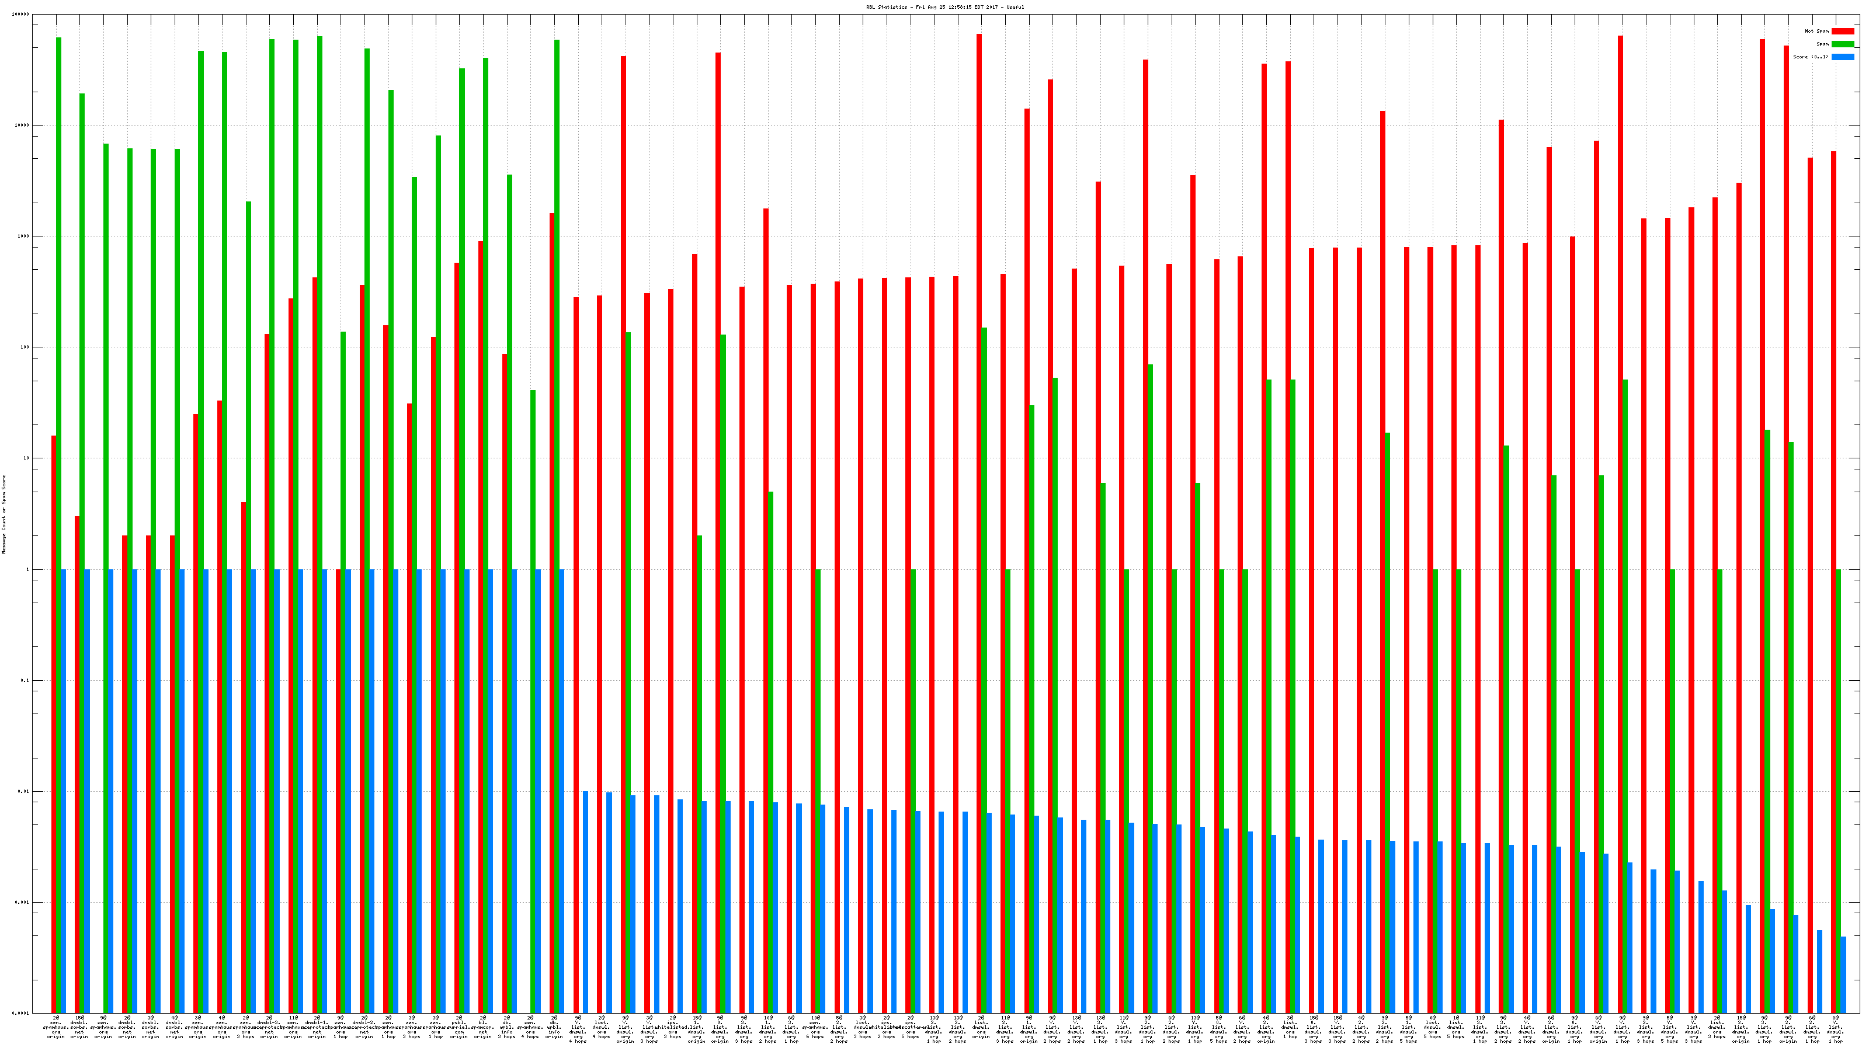Viewport: 1869px width, 1051px height.
Task: Click the "15@ dnsbl.sorbs.net origin" x-axis label
Action: click(x=79, y=1027)
